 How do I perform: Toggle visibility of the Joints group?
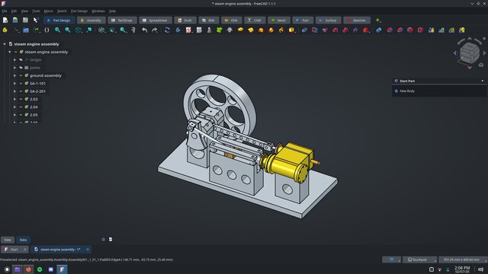point(21,68)
